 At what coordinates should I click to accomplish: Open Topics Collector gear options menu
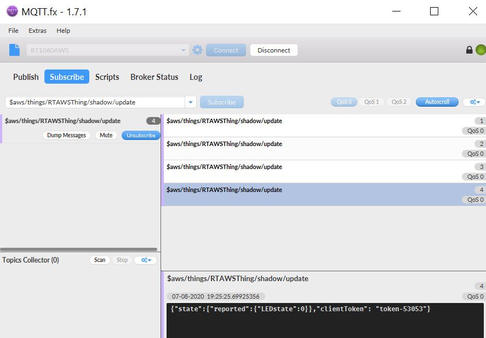(x=146, y=260)
